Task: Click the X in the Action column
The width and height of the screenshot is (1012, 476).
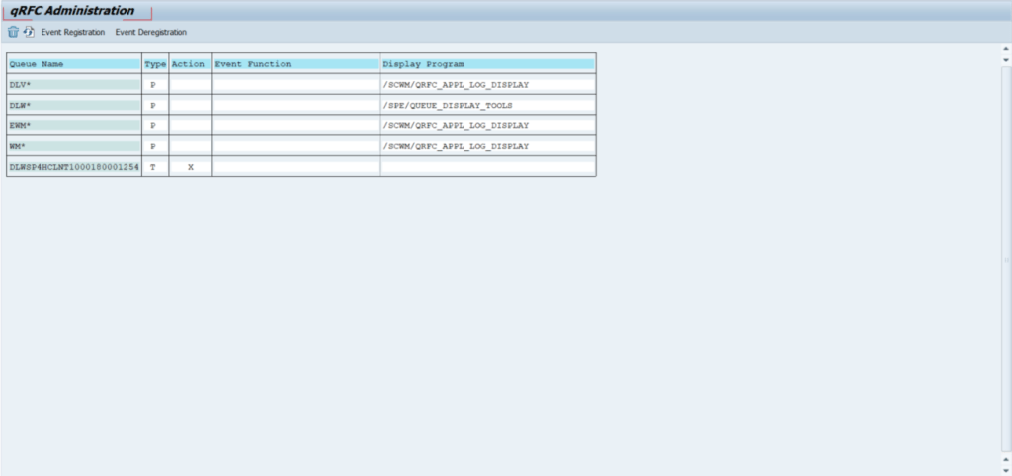Action: point(191,167)
